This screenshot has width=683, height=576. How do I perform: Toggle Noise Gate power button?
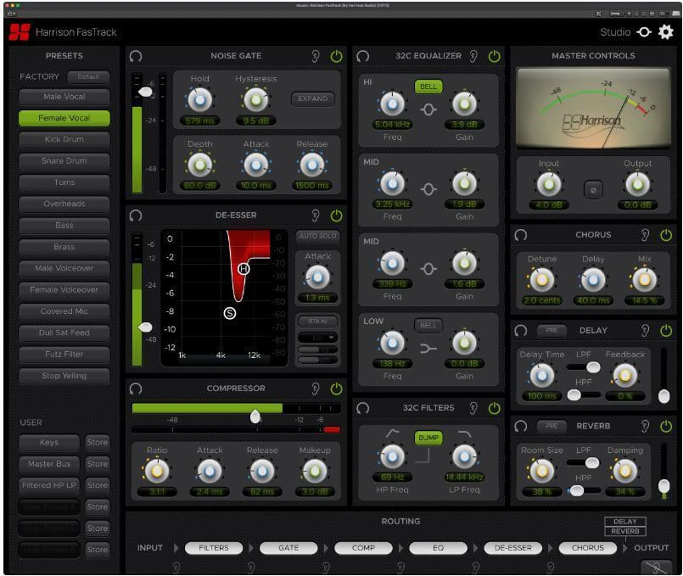(336, 56)
